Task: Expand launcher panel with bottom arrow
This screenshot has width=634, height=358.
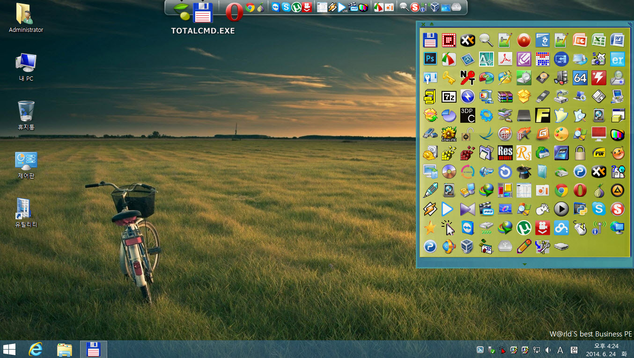Action: 524,264
